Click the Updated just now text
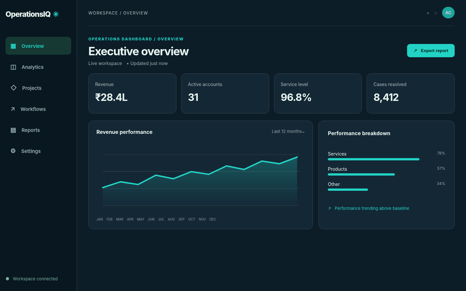Viewport: 466px width, 291px height. (x=149, y=63)
